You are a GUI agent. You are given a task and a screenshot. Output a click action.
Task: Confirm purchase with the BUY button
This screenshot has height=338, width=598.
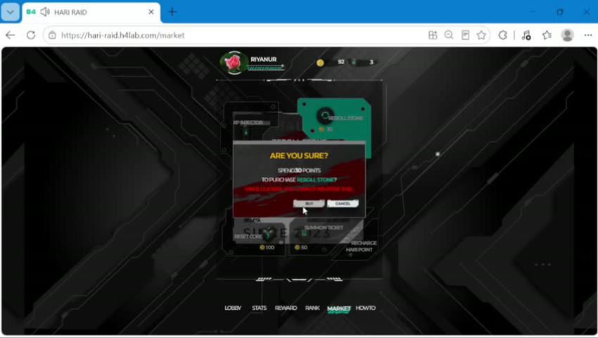click(309, 204)
